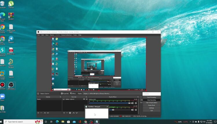Click the add source plus icon
This screenshot has height=124, width=217.
[x=64, y=113]
